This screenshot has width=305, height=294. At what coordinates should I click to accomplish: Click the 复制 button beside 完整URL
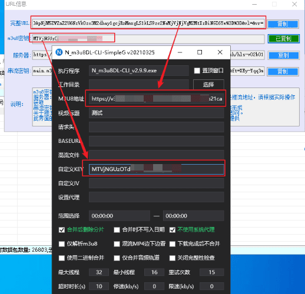point(283,24)
